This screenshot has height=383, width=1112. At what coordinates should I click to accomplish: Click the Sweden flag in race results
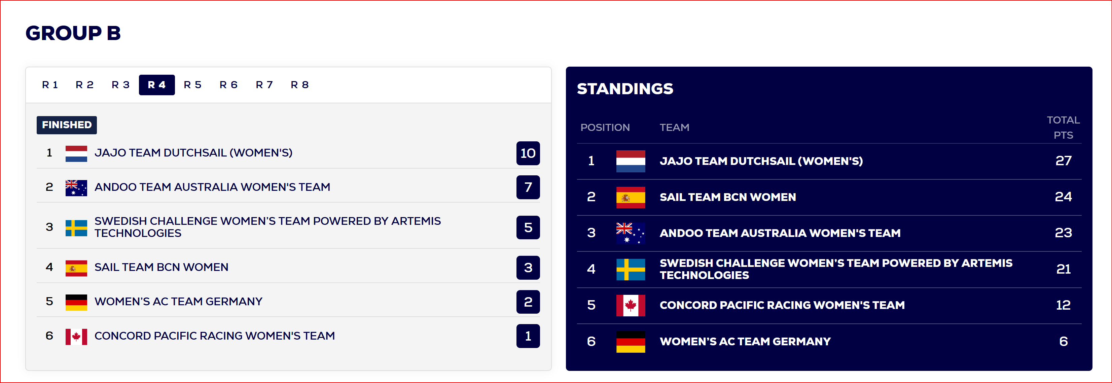[x=76, y=228]
